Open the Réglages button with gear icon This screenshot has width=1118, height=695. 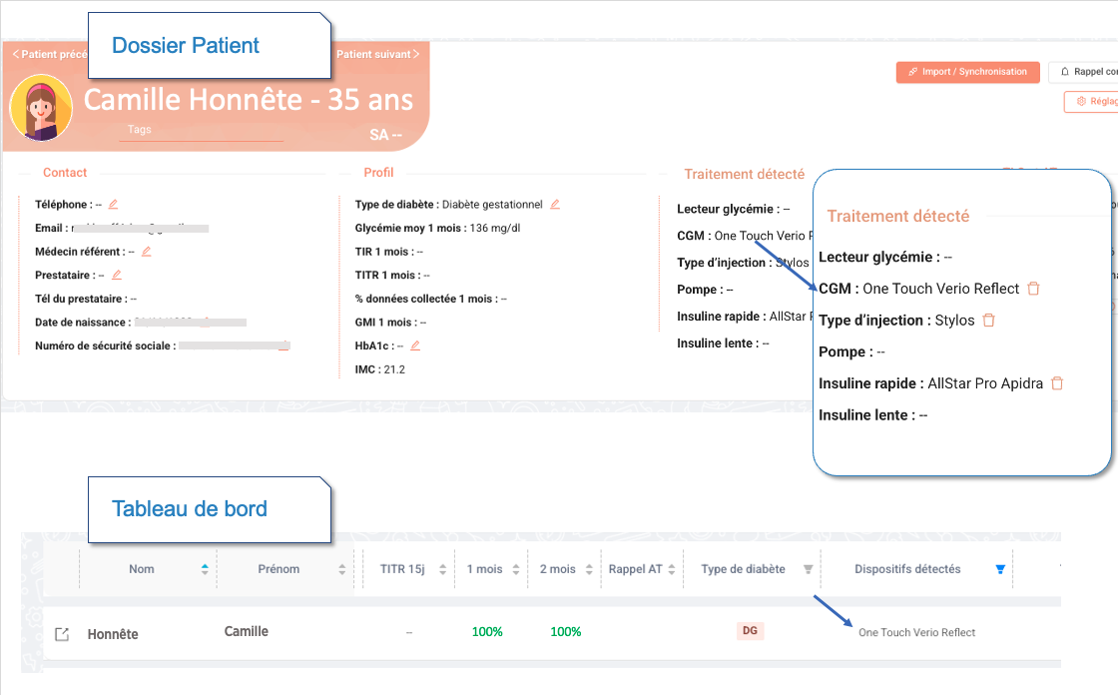click(1092, 101)
